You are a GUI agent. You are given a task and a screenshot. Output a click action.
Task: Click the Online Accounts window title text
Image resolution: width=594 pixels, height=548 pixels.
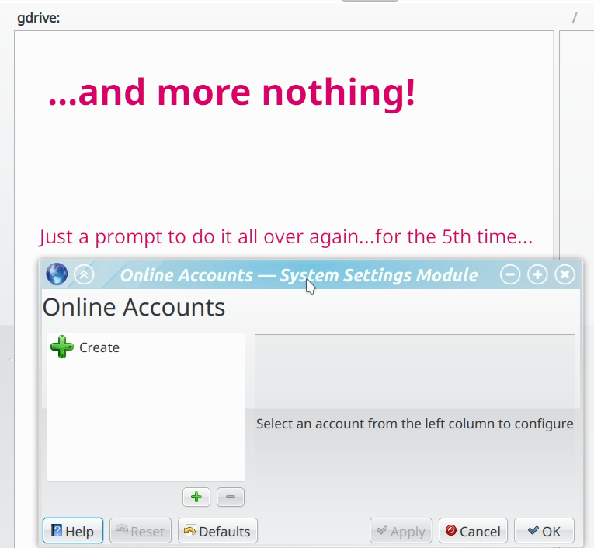[299, 275]
